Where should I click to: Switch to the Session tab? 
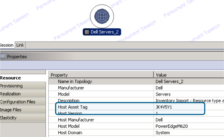click(x=7, y=45)
